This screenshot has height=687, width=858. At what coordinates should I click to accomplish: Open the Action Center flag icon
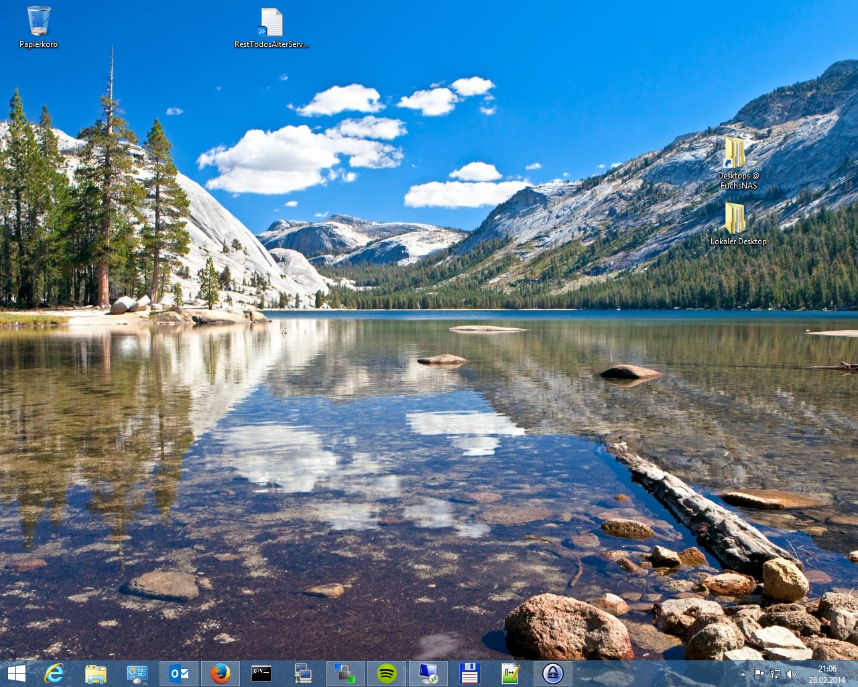[x=759, y=674]
